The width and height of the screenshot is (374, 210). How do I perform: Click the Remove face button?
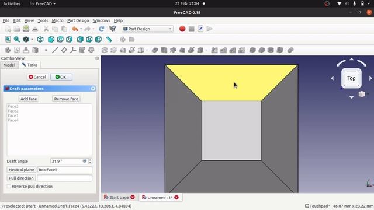tap(66, 99)
